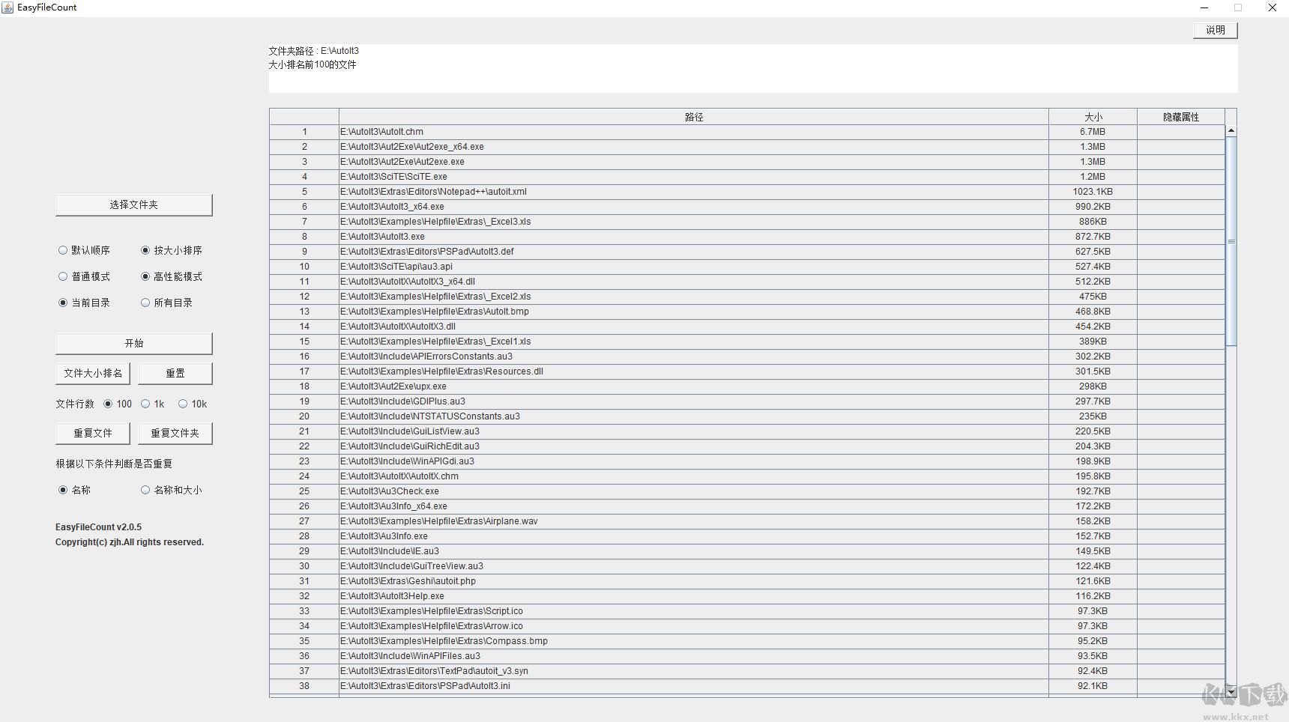1289x722 pixels.
Task: Close the EasyFileCount window
Action: coord(1272,7)
